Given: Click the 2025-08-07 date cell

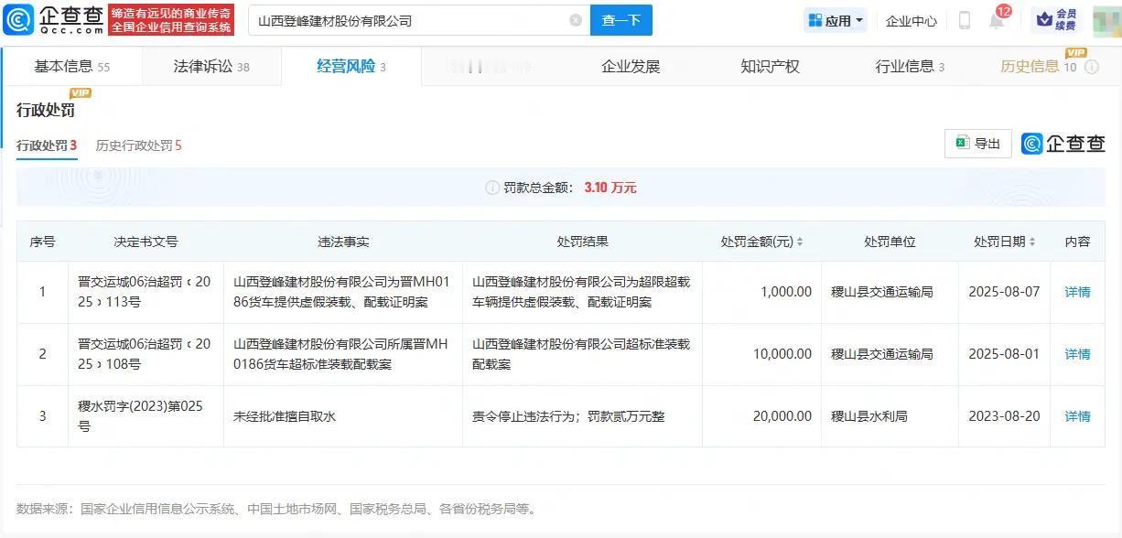Looking at the screenshot, I should coord(1004,292).
